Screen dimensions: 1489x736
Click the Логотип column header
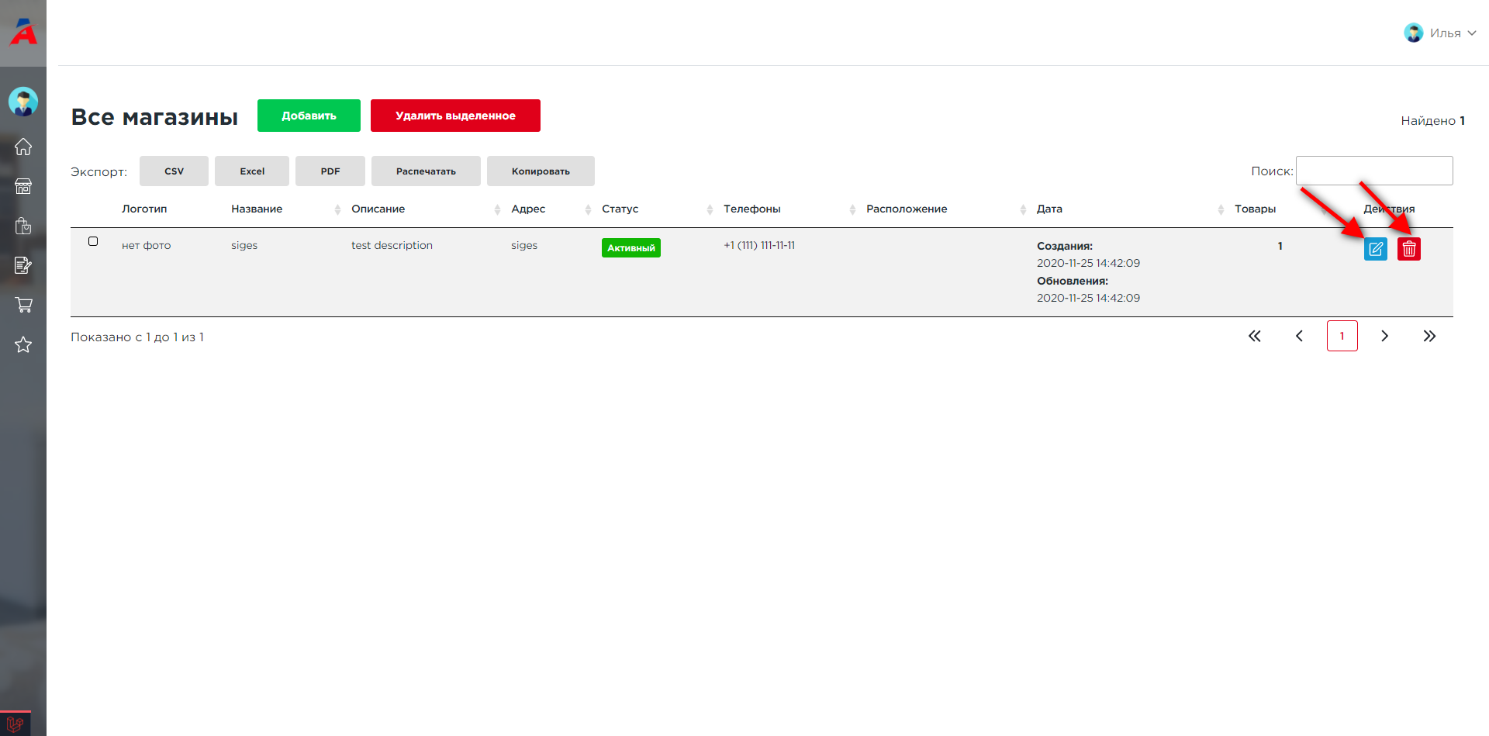pos(144,209)
